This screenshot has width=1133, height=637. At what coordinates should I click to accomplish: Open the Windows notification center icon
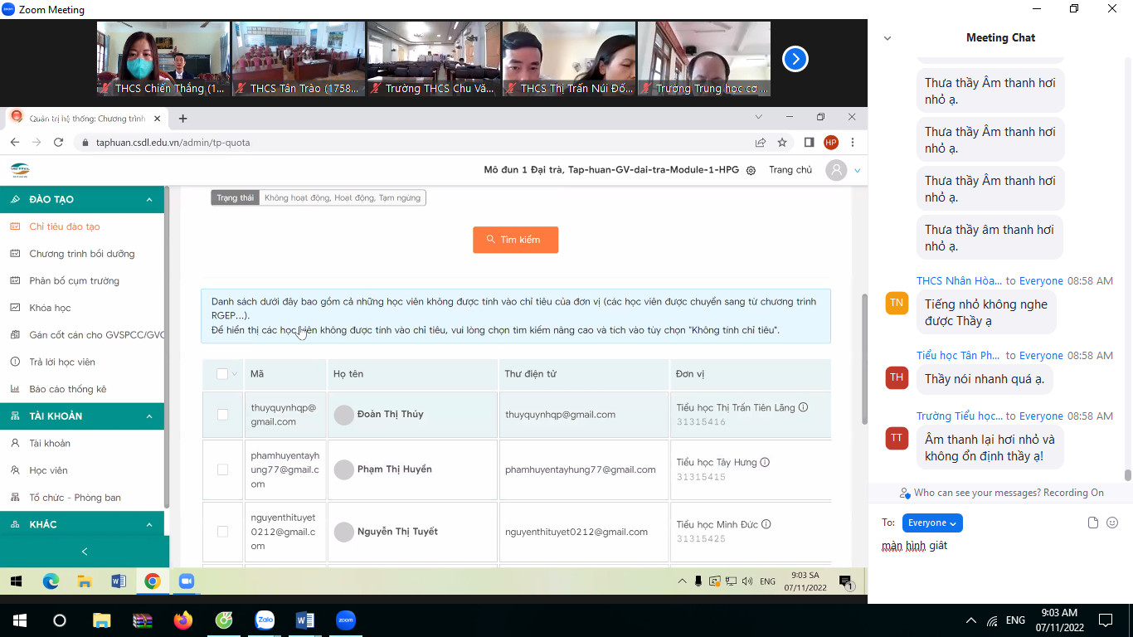(1105, 620)
